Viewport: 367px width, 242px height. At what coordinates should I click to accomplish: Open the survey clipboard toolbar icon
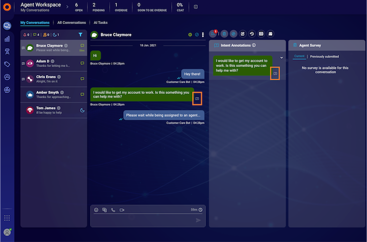224,34
